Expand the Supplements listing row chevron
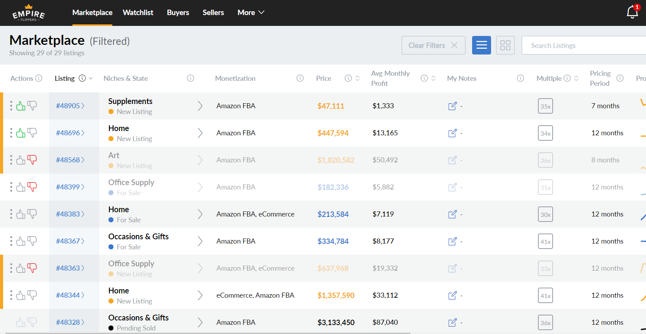 coord(200,106)
